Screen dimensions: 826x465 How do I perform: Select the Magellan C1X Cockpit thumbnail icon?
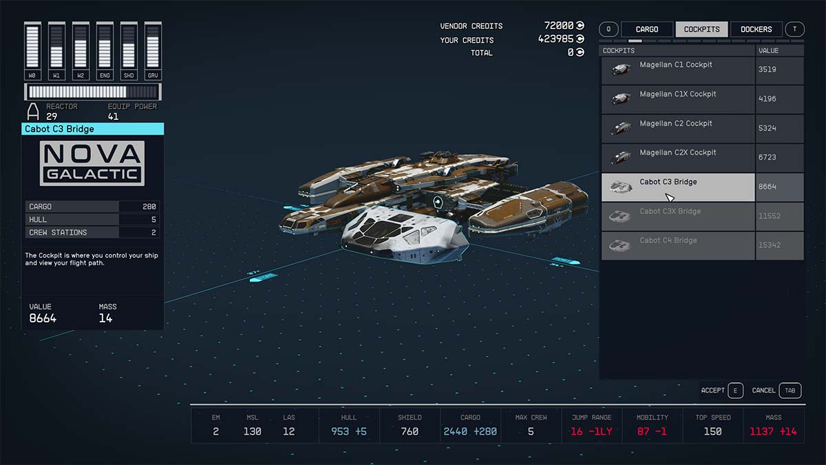623,98
